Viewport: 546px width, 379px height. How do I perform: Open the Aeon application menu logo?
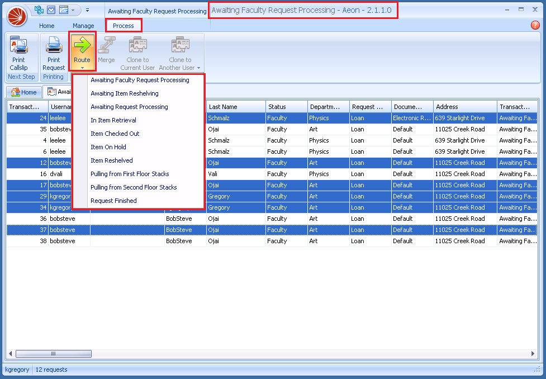coord(16,16)
